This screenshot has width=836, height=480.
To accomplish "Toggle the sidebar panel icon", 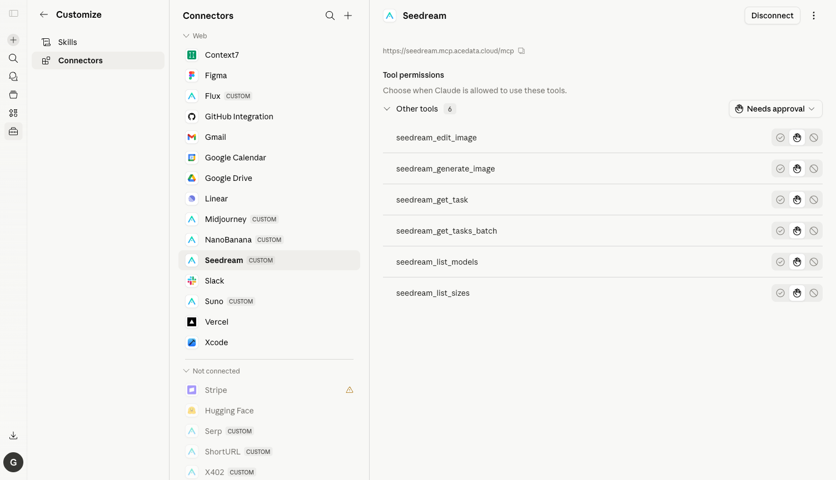I will pos(13,13).
